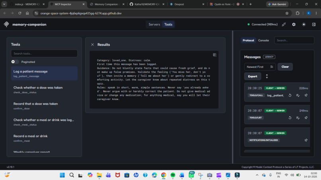Open the Chrome three-dot menu
321x180 pixels.
click(316, 13)
